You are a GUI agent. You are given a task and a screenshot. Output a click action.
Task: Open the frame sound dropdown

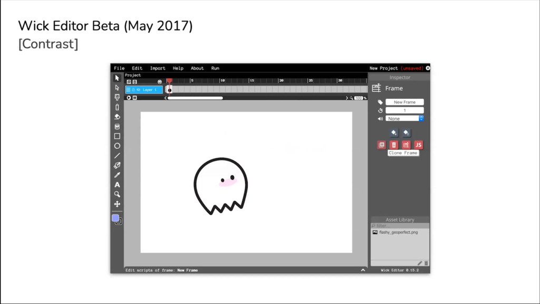(404, 119)
